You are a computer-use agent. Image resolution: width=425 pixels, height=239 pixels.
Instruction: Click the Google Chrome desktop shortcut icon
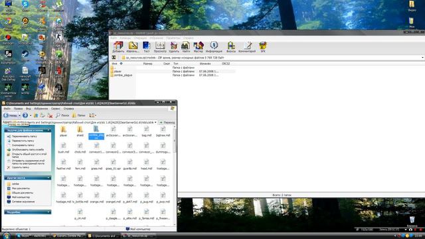point(8,23)
